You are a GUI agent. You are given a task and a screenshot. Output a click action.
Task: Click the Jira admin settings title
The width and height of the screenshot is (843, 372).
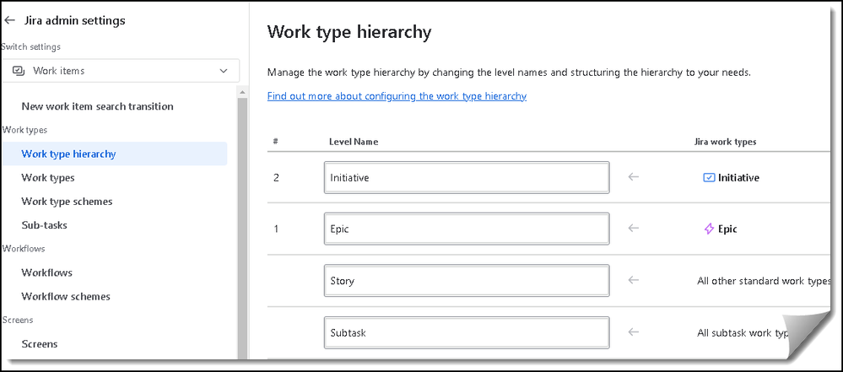pos(75,20)
